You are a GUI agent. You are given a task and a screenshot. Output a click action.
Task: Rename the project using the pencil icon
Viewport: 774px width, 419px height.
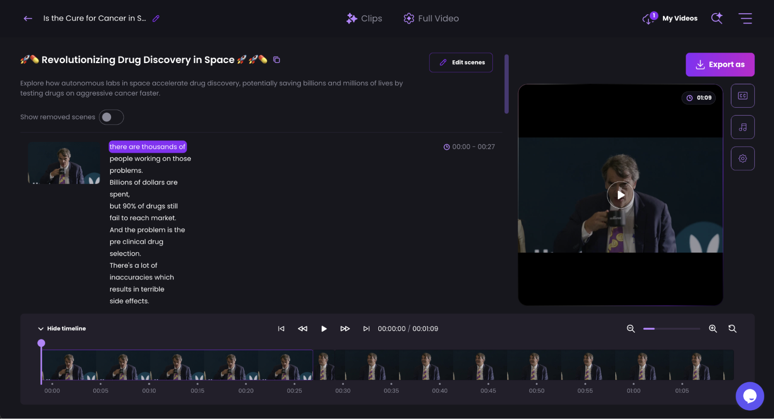pyautogui.click(x=156, y=18)
